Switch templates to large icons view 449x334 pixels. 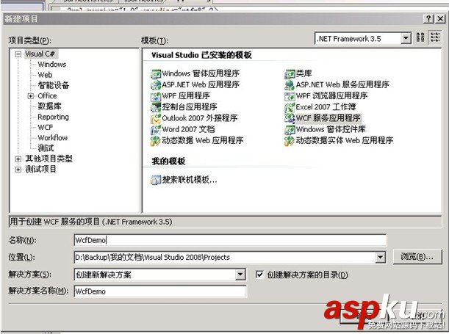pos(420,37)
